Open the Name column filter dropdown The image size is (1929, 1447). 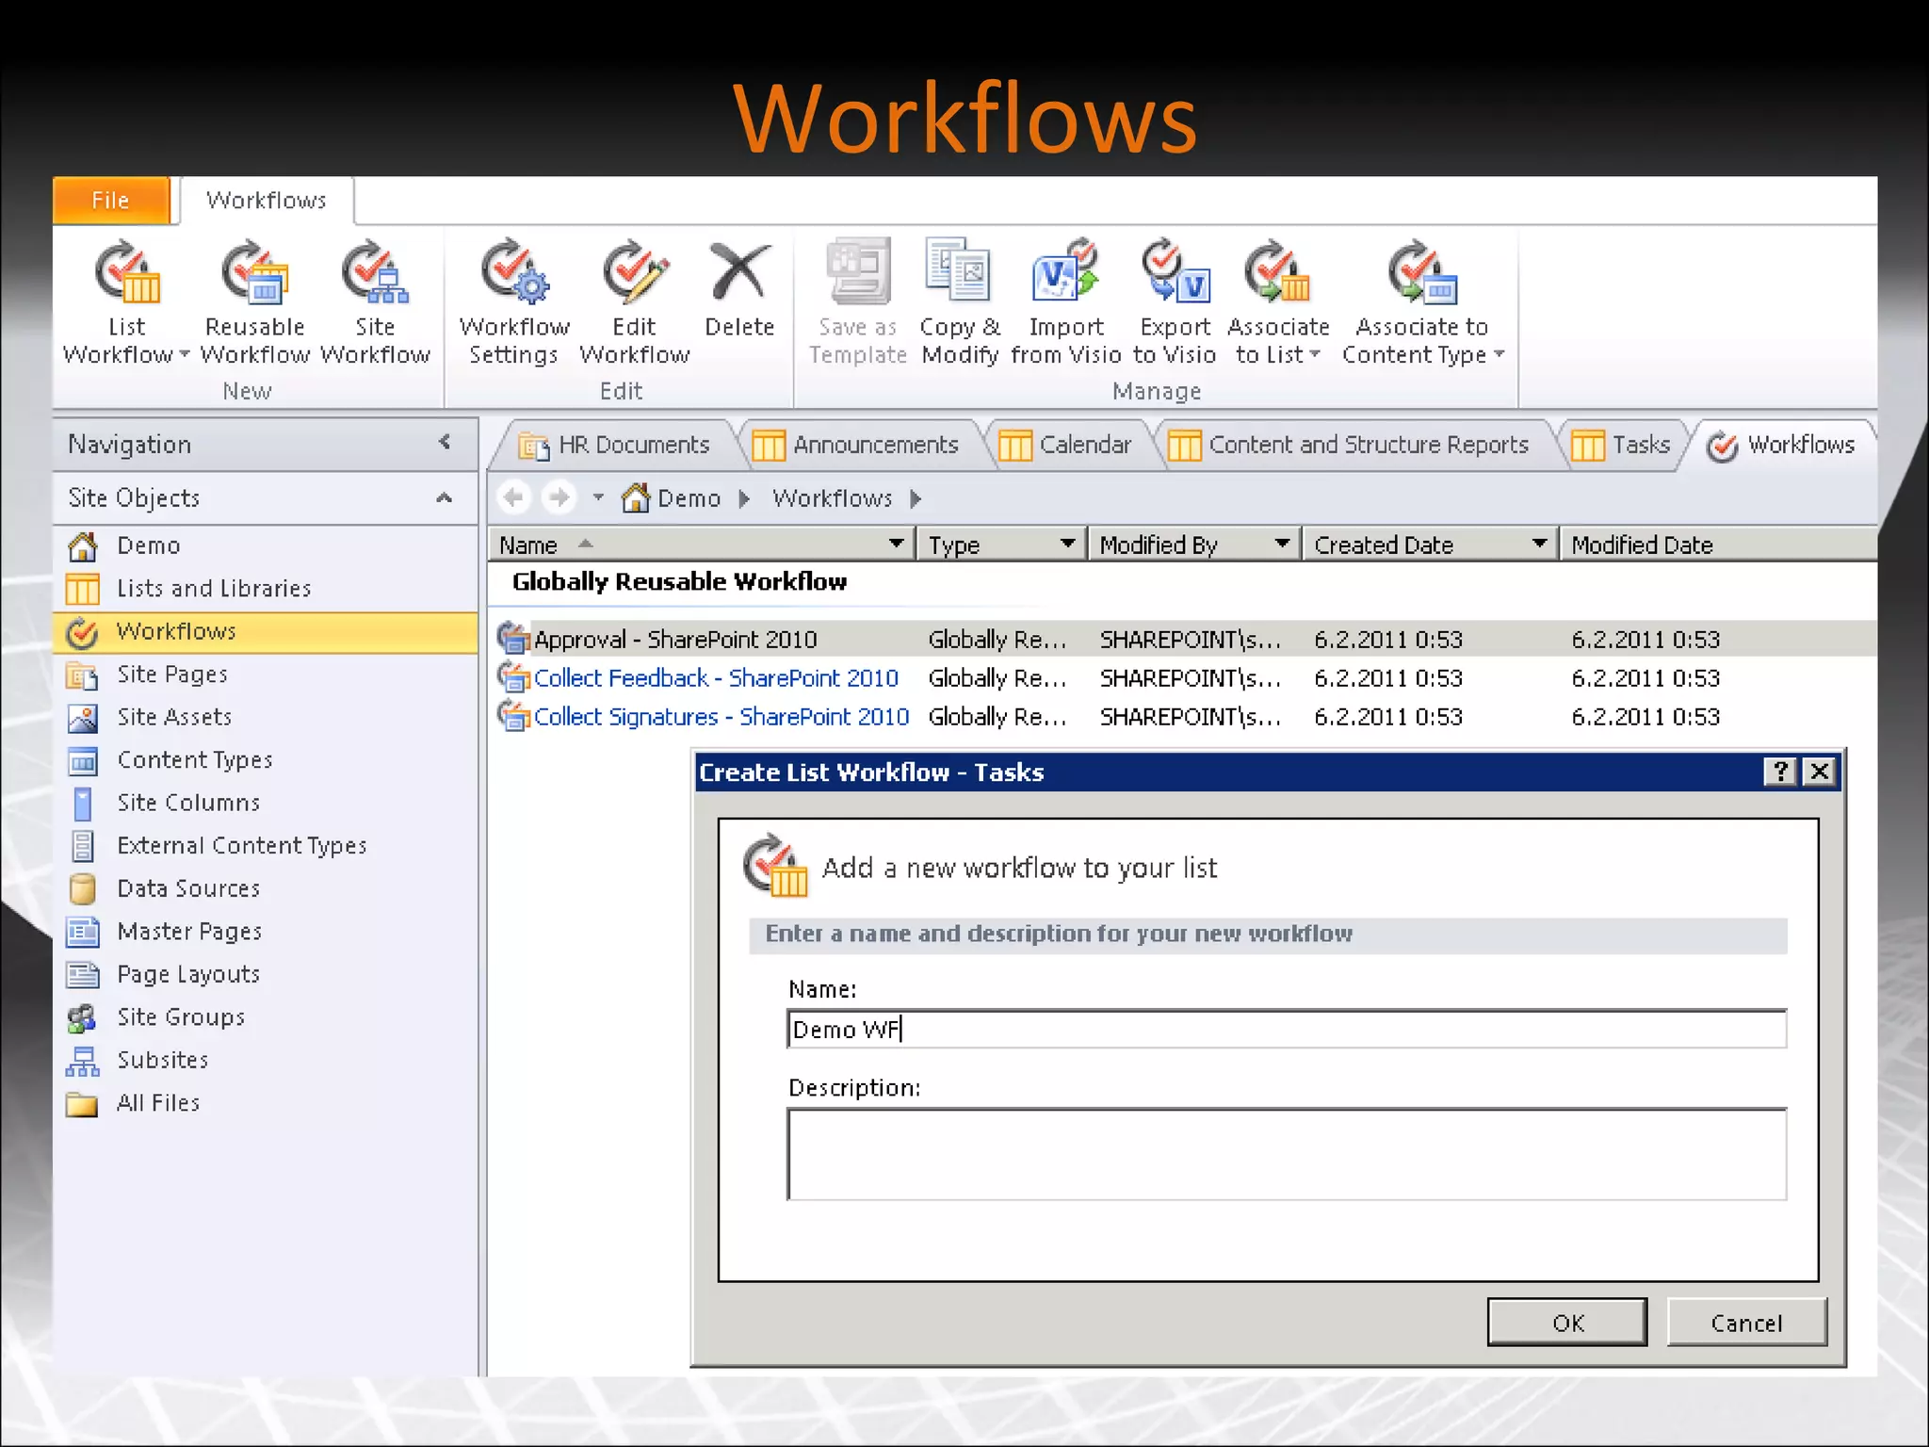click(x=896, y=544)
